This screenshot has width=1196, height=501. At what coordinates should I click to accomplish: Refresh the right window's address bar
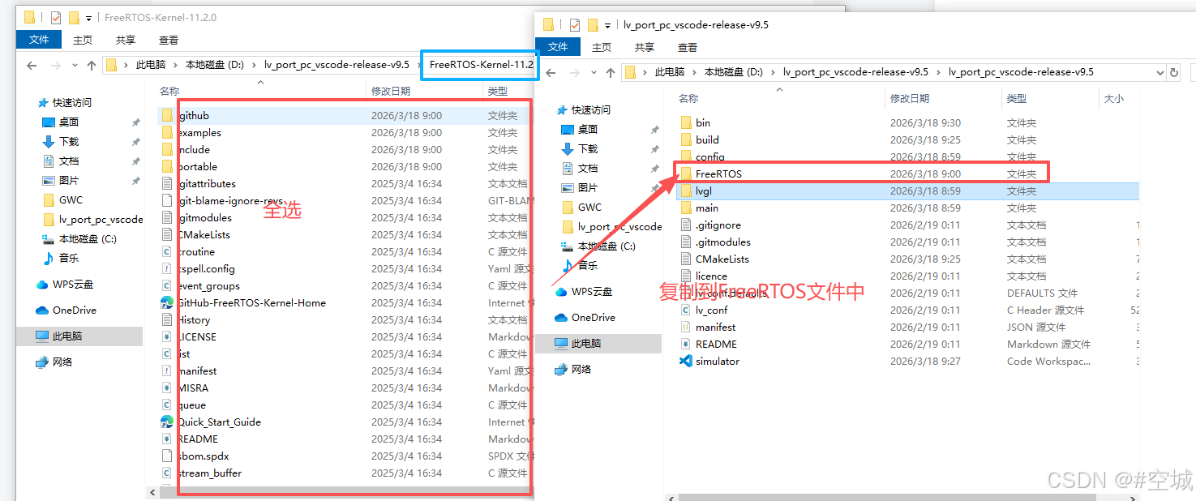tap(1174, 72)
